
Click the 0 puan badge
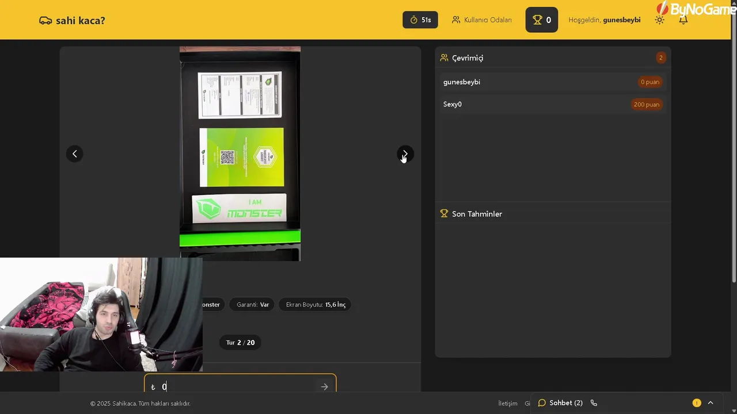[650, 82]
